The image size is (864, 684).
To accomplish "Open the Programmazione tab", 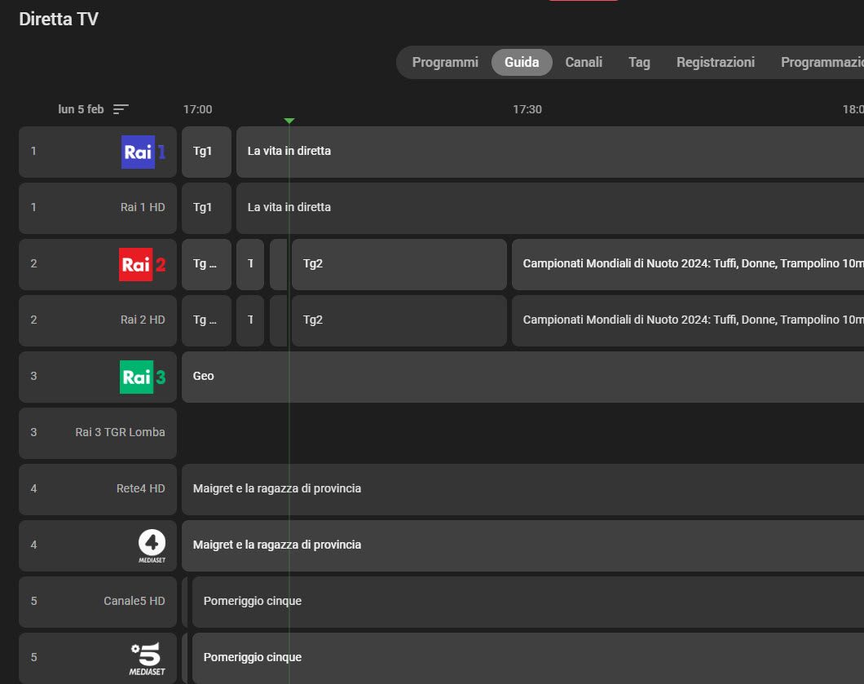I will pyautogui.click(x=822, y=62).
